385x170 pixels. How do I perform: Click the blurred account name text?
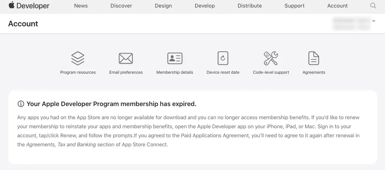(351, 23)
